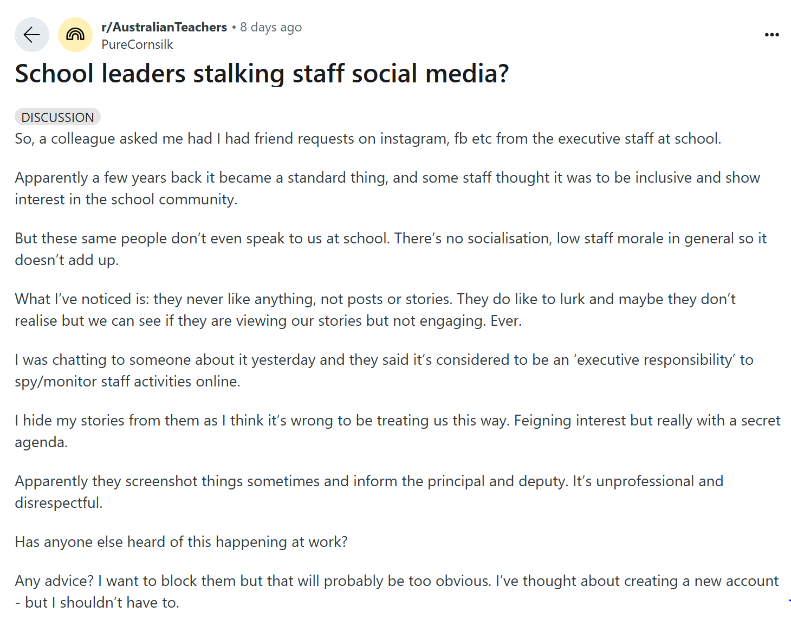
Task: Filter by the DISCUSSION flair tag
Action: [57, 117]
